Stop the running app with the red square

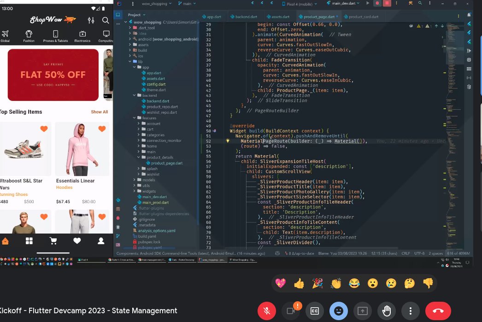coord(387,3)
